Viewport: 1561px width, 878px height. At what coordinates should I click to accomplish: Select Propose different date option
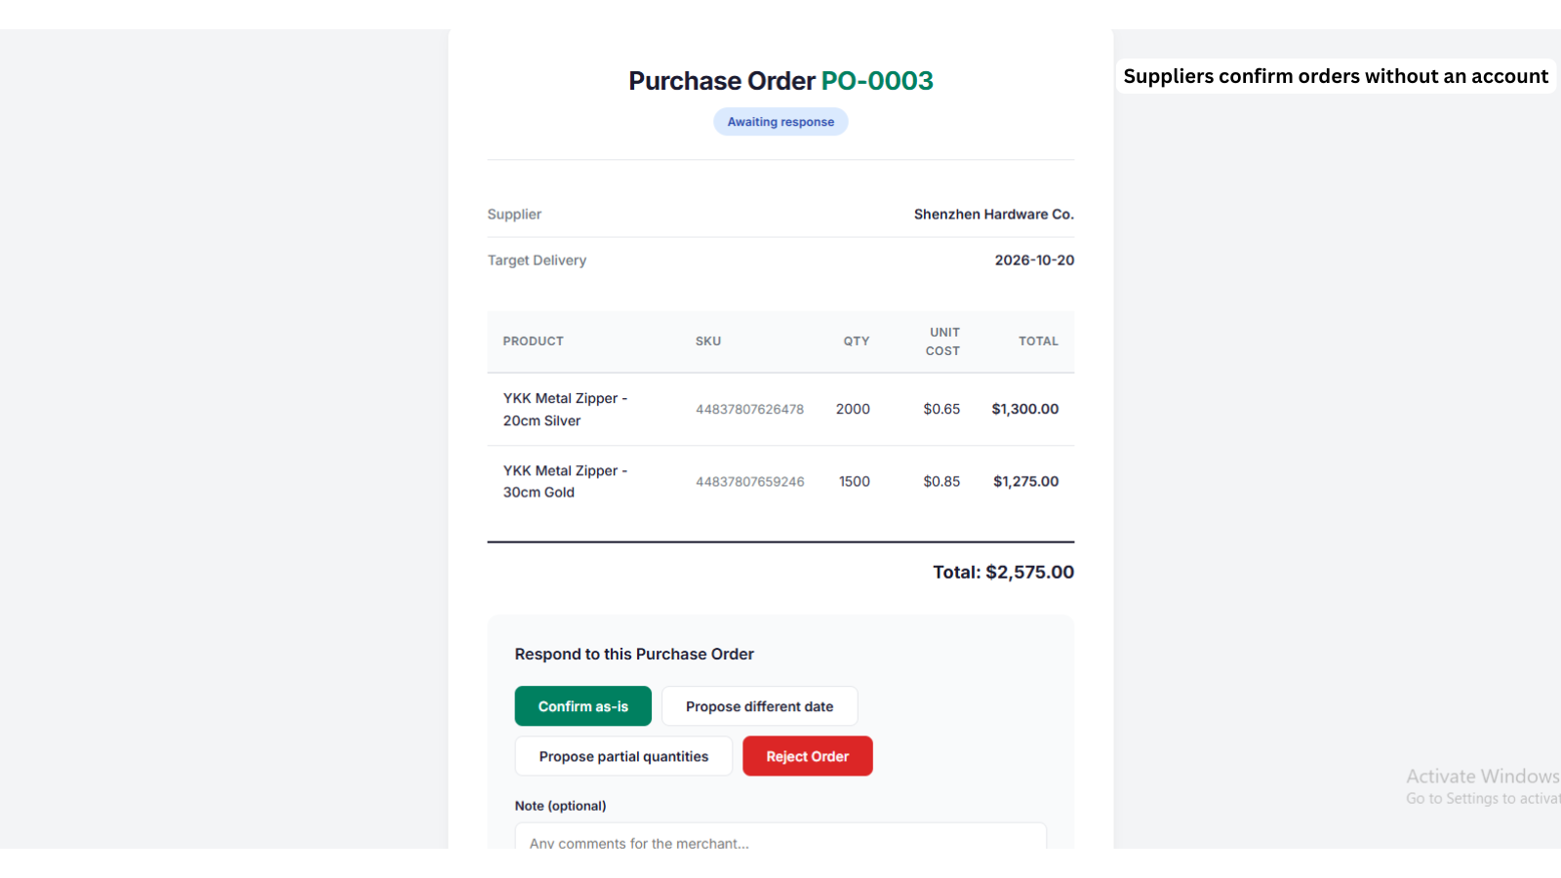(x=759, y=706)
